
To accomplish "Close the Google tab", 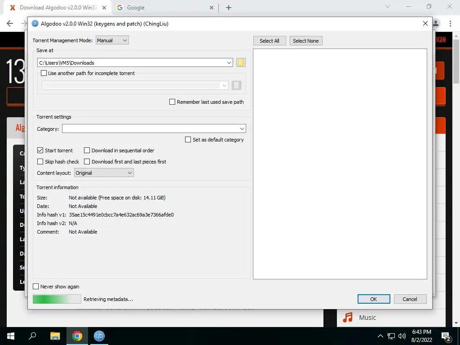I will (x=212, y=8).
